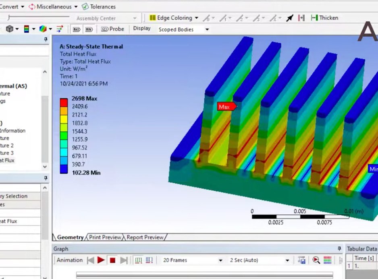The image size is (378, 279).
Task: Click the geometry display cube icon
Action: click(x=9, y=29)
